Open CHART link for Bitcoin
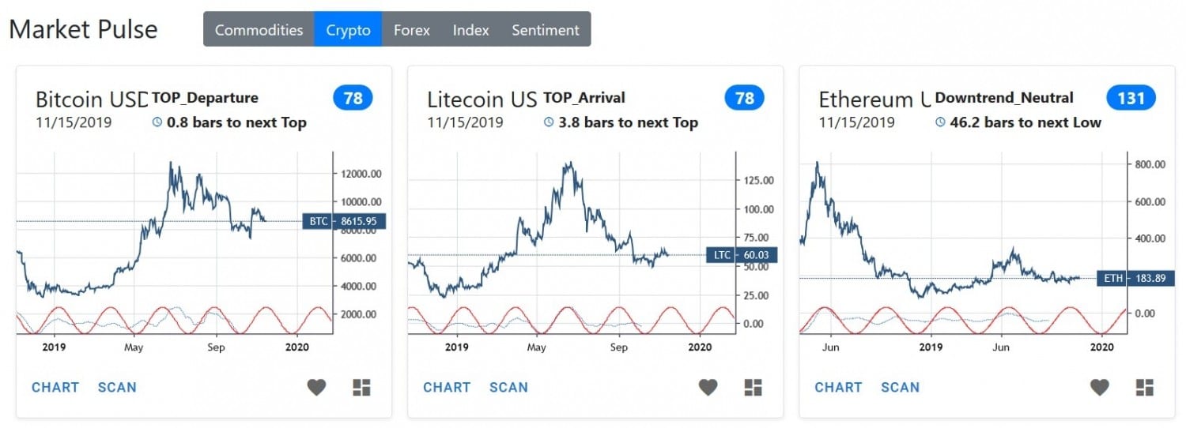 pos(55,387)
